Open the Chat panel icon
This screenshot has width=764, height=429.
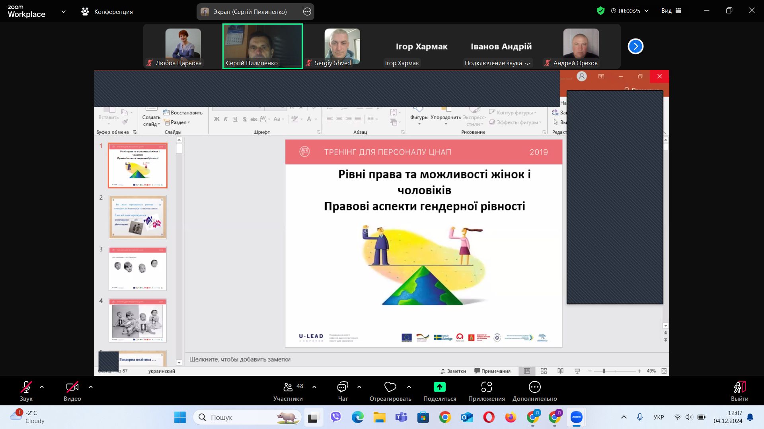[343, 387]
